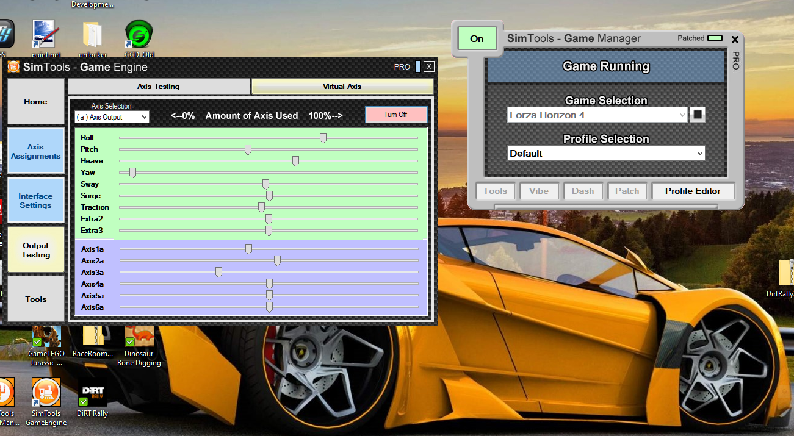Click the orange SimTools Game Engine title icon

13,66
